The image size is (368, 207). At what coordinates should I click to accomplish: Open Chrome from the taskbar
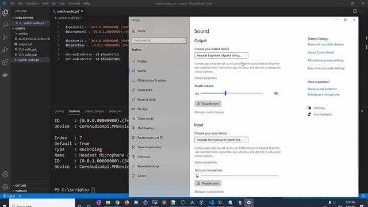pyautogui.click(x=117, y=202)
